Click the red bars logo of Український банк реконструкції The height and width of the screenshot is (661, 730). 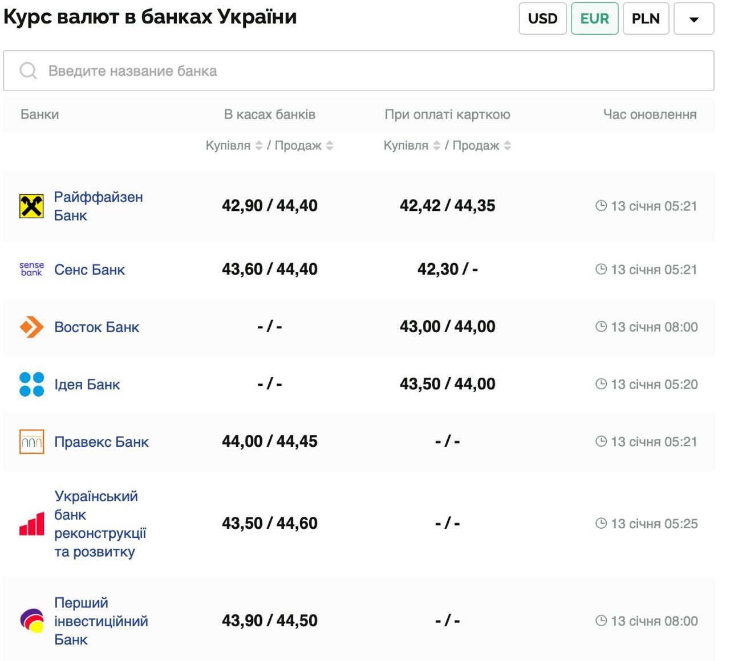31,524
